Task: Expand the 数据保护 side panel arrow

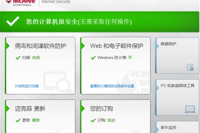Action: [x=157, y=46]
